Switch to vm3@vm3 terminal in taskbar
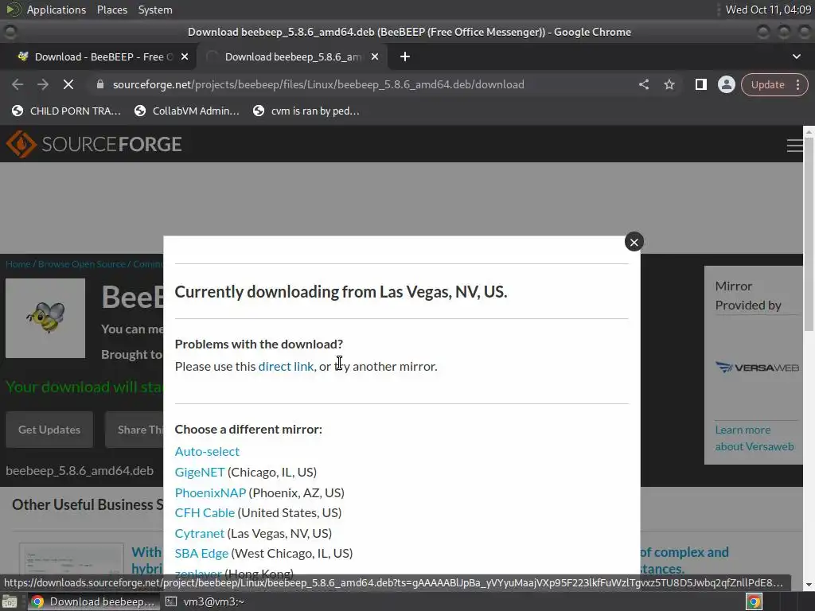Image resolution: width=815 pixels, height=611 pixels. click(205, 601)
